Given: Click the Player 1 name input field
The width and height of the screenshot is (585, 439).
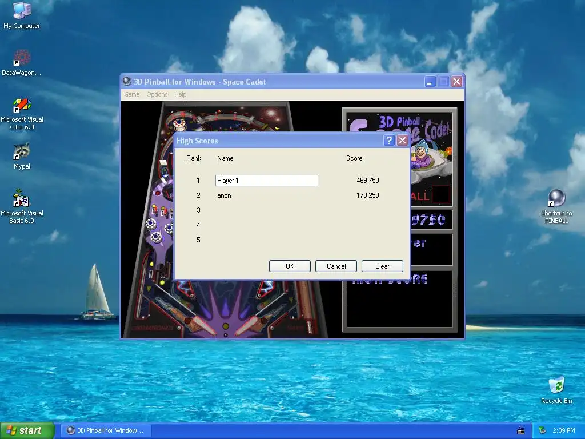Looking at the screenshot, I should click(x=267, y=181).
